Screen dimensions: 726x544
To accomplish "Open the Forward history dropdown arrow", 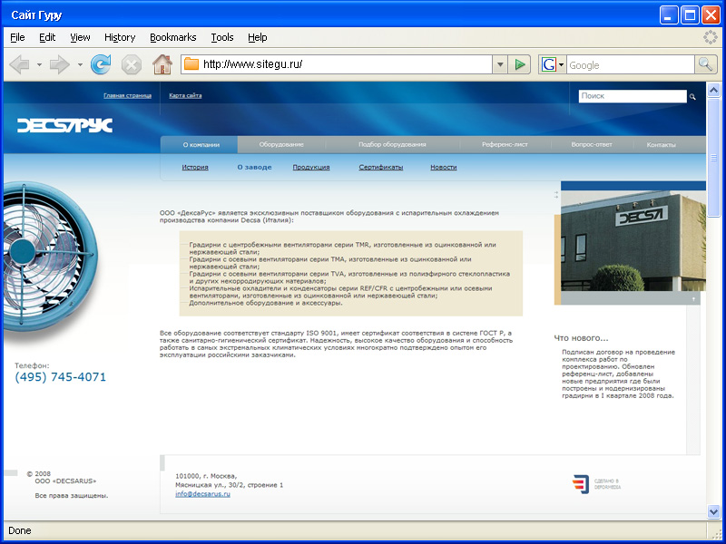I will point(80,64).
